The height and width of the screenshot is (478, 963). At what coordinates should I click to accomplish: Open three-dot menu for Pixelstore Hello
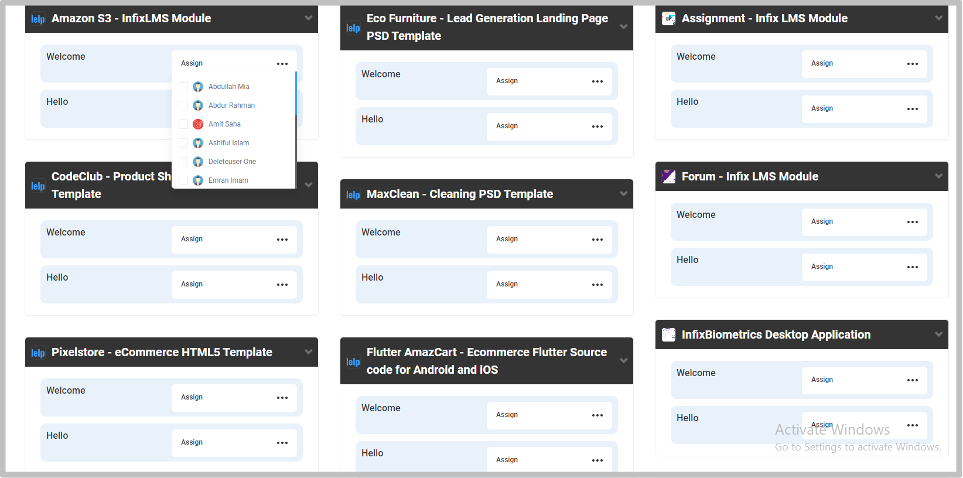pyautogui.click(x=282, y=443)
